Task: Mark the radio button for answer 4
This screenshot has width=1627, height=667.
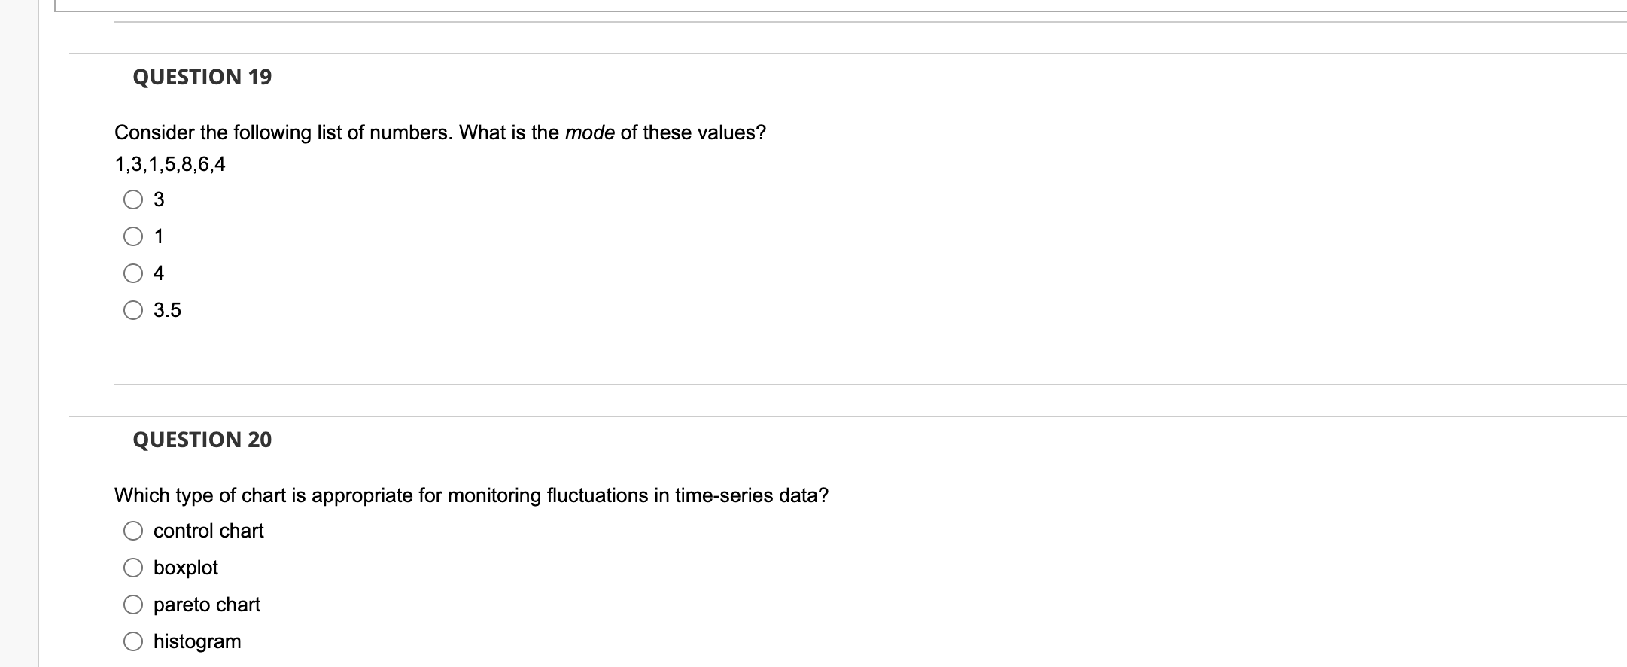Action: [x=133, y=273]
